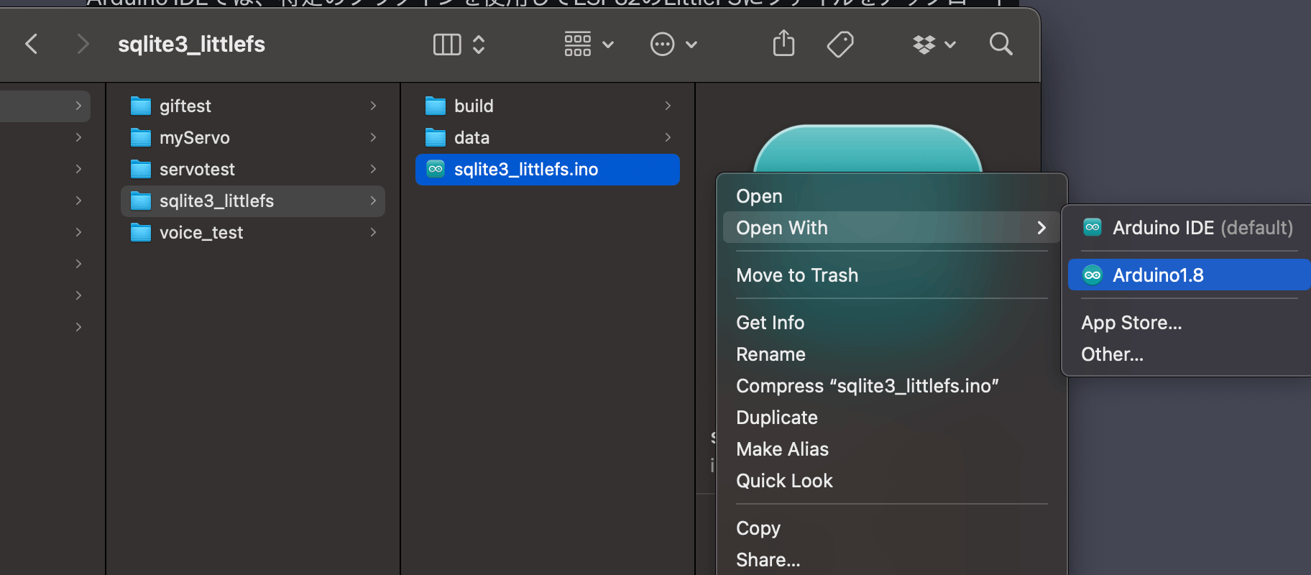Viewport: 1311px width, 575px height.
Task: Select Arduino1.8 in Open With submenu
Action: pyautogui.click(x=1157, y=275)
